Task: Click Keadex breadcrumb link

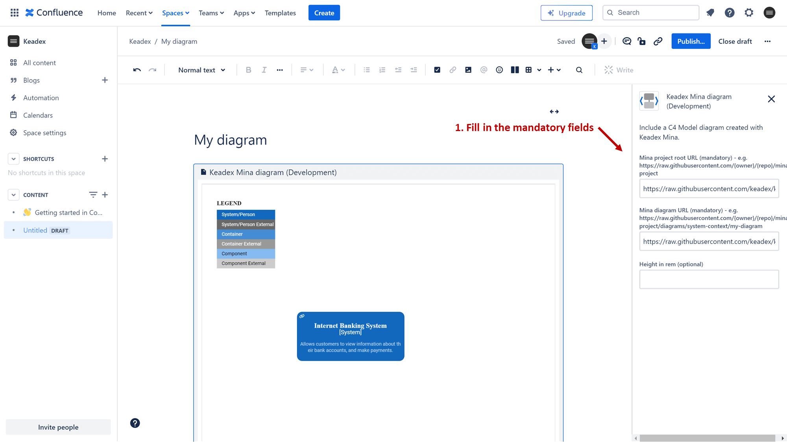Action: tap(140, 41)
